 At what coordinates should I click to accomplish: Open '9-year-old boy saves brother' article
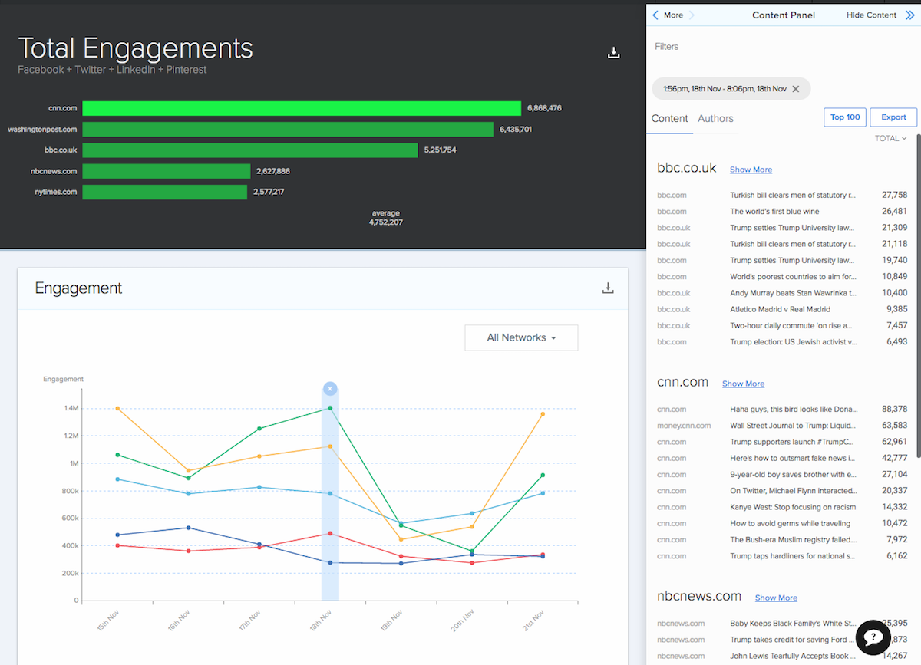click(x=793, y=475)
